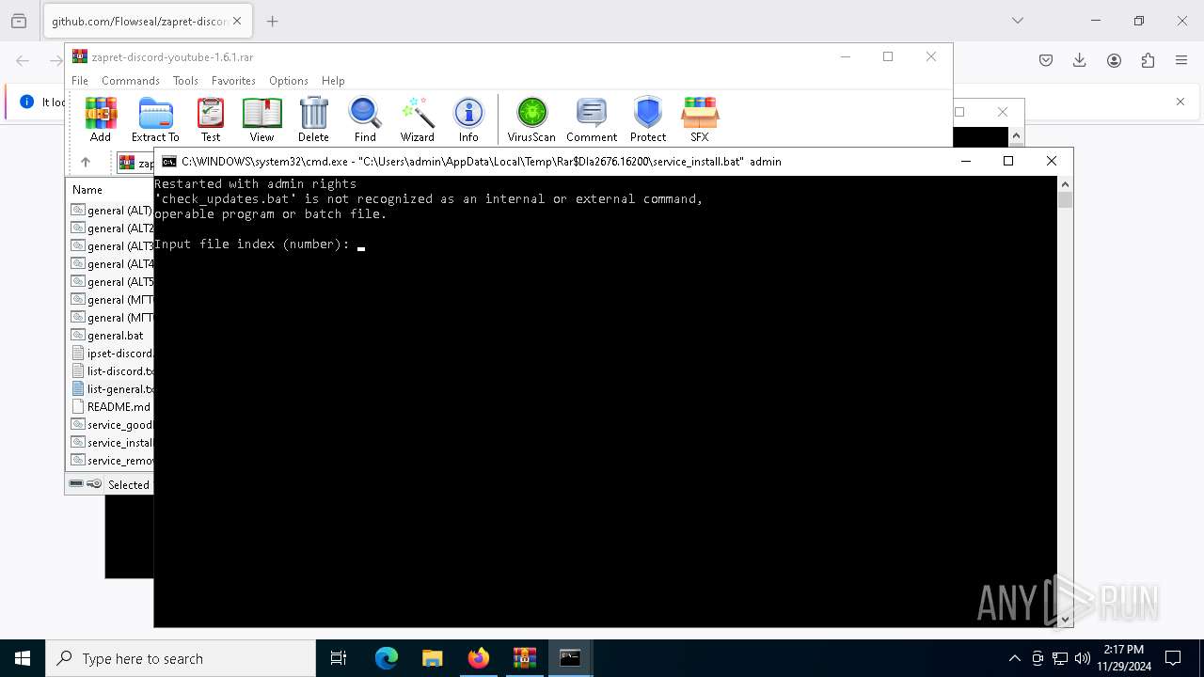Click browser back arrow
The height and width of the screenshot is (677, 1204).
(23, 60)
